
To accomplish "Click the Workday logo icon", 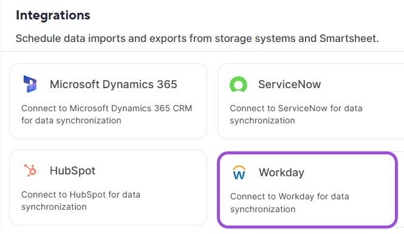I will (x=239, y=173).
